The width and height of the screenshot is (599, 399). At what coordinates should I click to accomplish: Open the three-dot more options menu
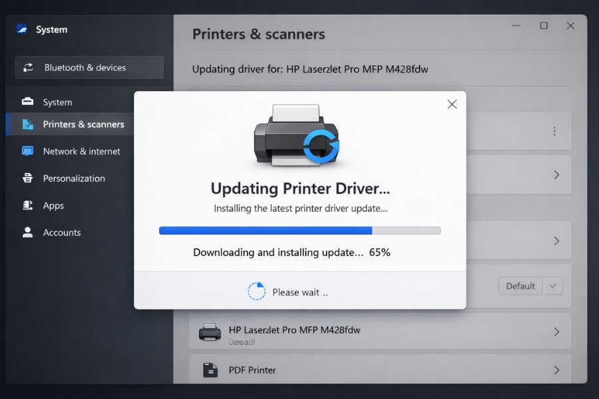pyautogui.click(x=554, y=132)
